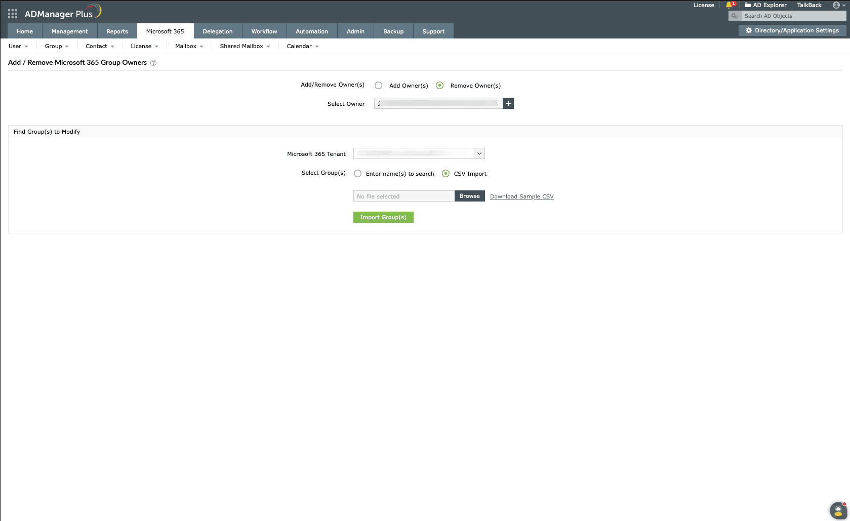This screenshot has height=521, width=850.
Task: Select the Remove Owner(s) radio button
Action: [439, 86]
